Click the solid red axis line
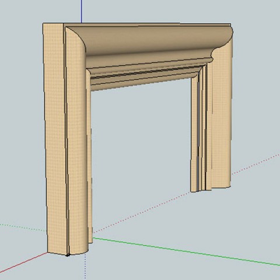Image resolution: width=280 pixels, height=280 pixels. [23, 262]
